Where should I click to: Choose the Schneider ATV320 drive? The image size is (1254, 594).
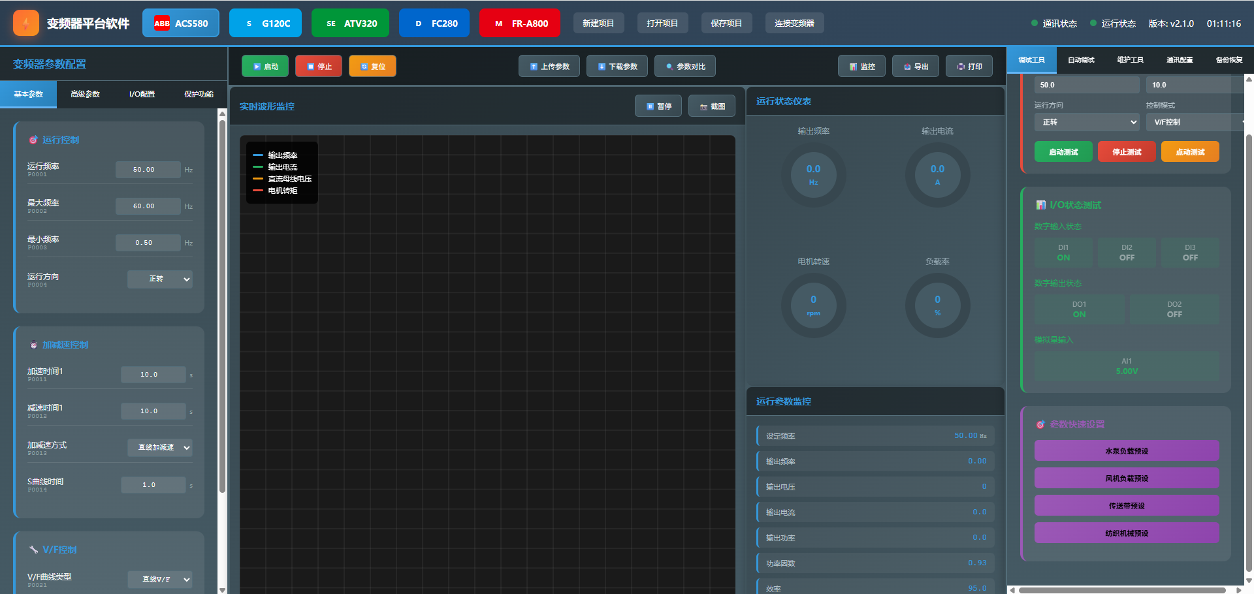[350, 23]
